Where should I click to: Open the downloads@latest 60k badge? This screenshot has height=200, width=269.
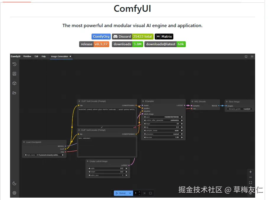coord(165,44)
